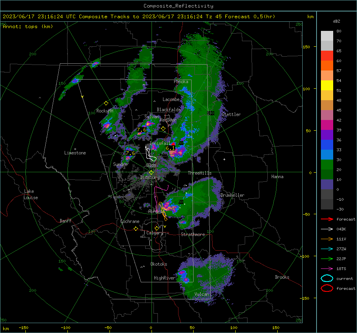357x333 pixels.
Task: Click the magenta 39-42 dBZ color swatch
Action: [x=327, y=125]
